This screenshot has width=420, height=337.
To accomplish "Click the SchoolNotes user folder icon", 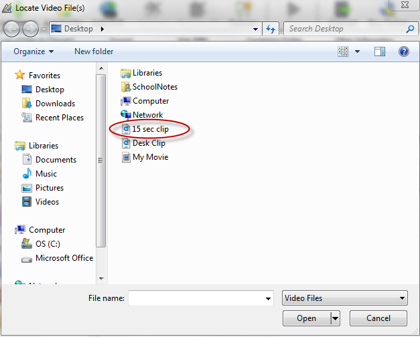I will point(126,87).
